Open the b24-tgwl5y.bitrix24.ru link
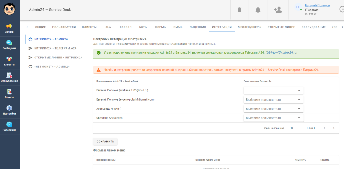This screenshot has width=344, height=169. [x=281, y=53]
